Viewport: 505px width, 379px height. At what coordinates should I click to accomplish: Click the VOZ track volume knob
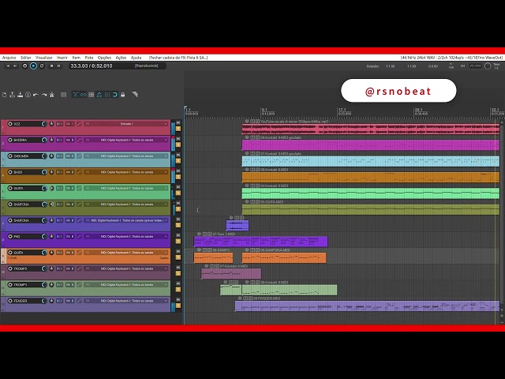[44, 124]
